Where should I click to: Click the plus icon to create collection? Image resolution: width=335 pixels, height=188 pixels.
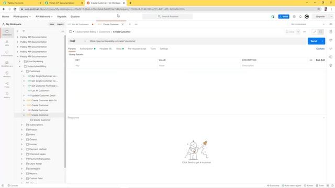18,31
